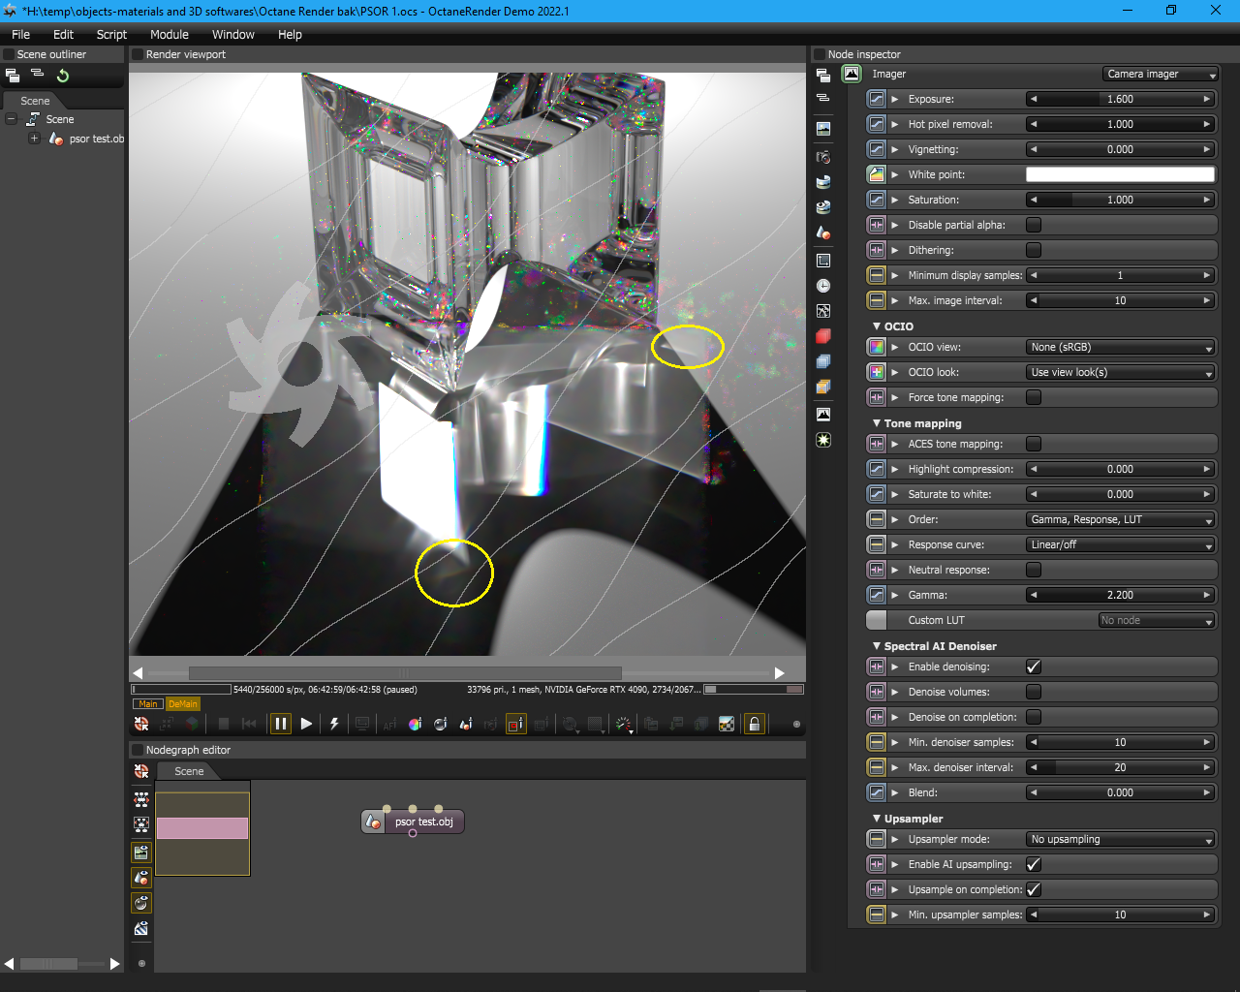Click the blue stacked layers AOV icon

823,361
